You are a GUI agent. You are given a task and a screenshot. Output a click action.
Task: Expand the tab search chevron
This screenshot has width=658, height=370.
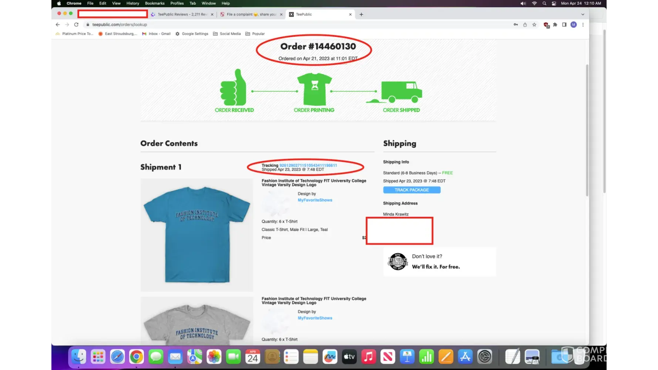pos(583,14)
